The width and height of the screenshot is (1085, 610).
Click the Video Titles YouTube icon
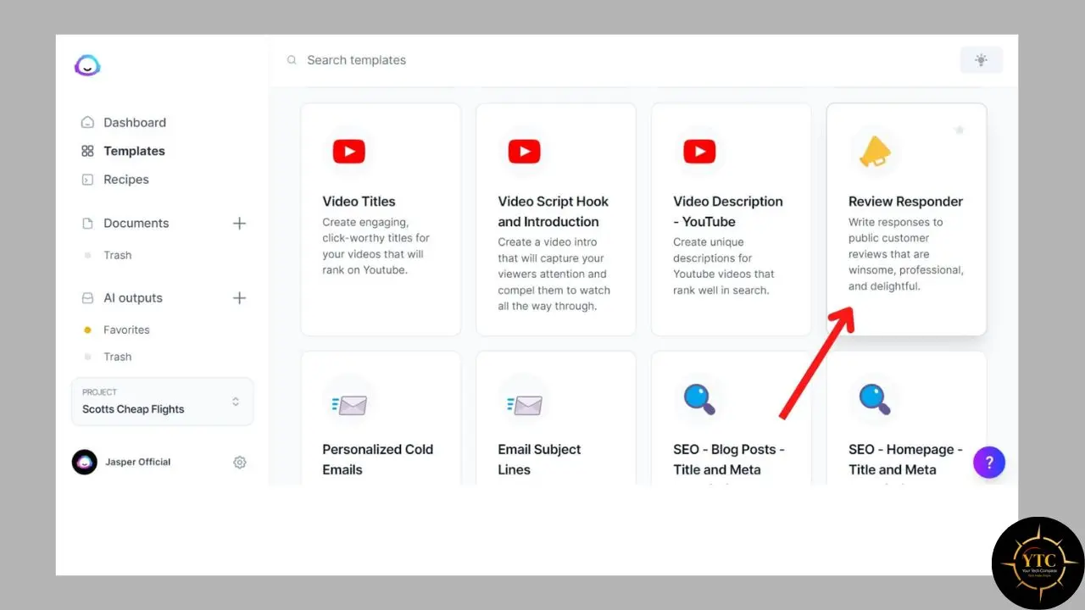348,152
